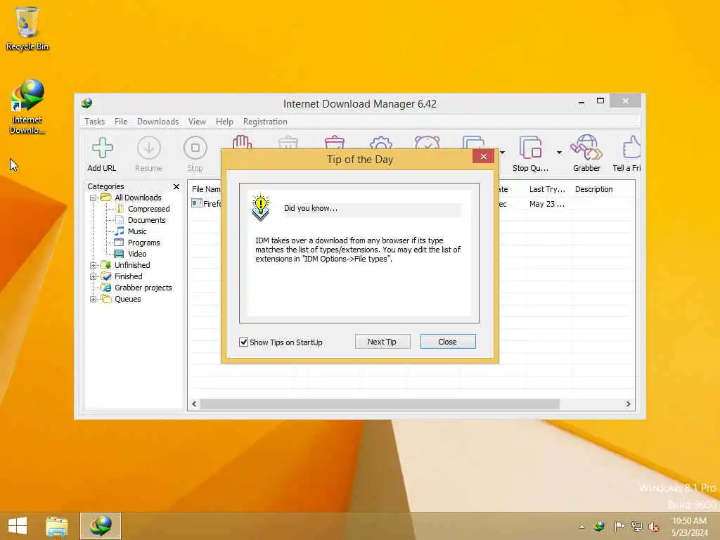Open dropdown arrow left of Stop Queue icon
Image resolution: width=720 pixels, height=540 pixels.
pos(502,153)
